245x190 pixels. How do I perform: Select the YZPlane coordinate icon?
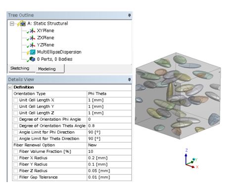click(x=32, y=45)
